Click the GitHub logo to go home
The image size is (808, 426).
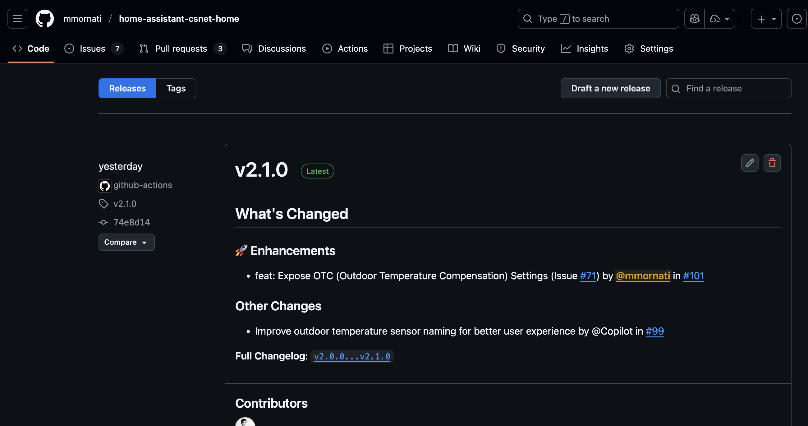44,19
